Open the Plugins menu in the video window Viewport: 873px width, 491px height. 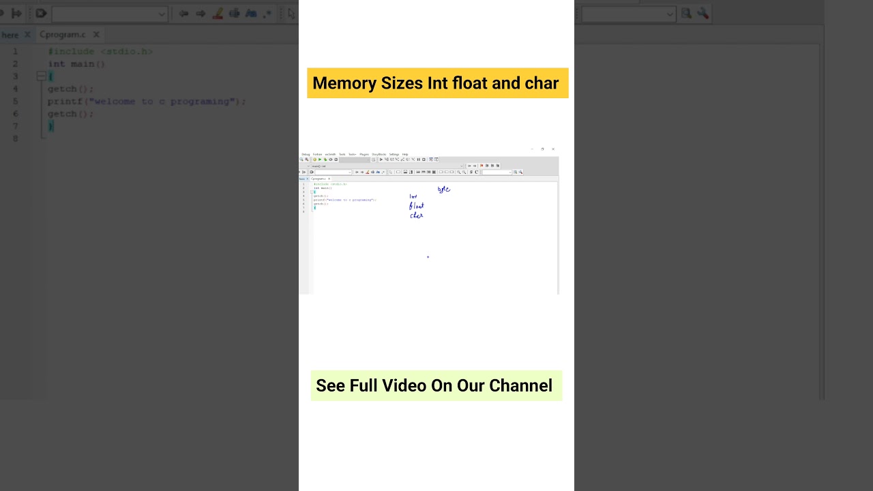[x=364, y=154]
